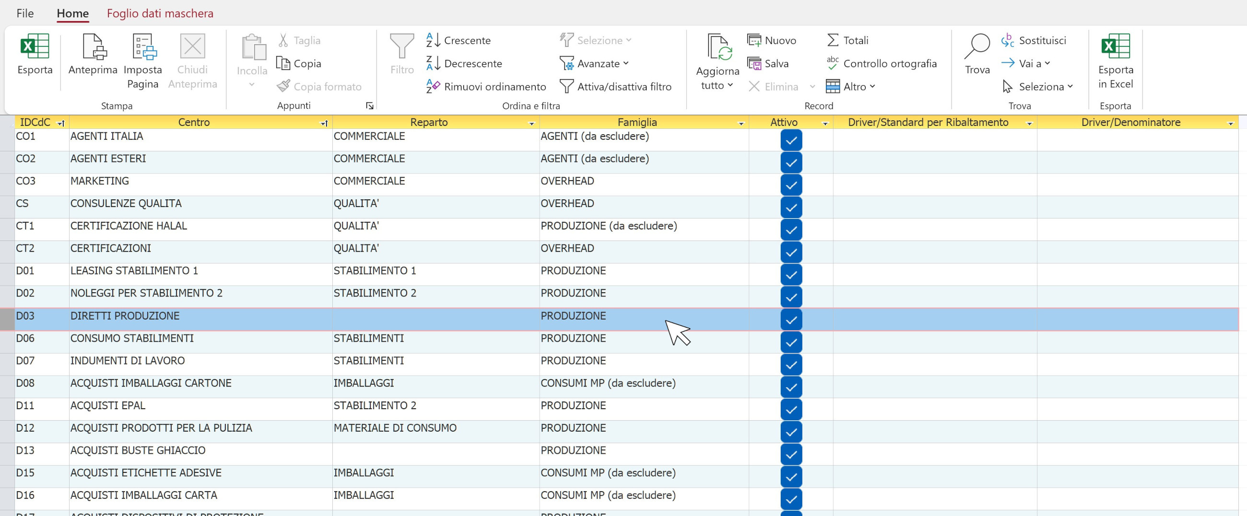The width and height of the screenshot is (1247, 516).
Task: Sort descending with Decrescente
Action: (464, 63)
